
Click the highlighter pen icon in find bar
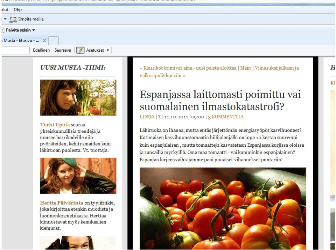[x=80, y=50]
